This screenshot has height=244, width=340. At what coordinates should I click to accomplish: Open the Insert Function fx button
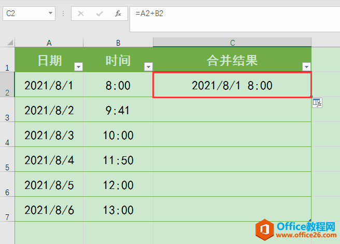pos(118,13)
